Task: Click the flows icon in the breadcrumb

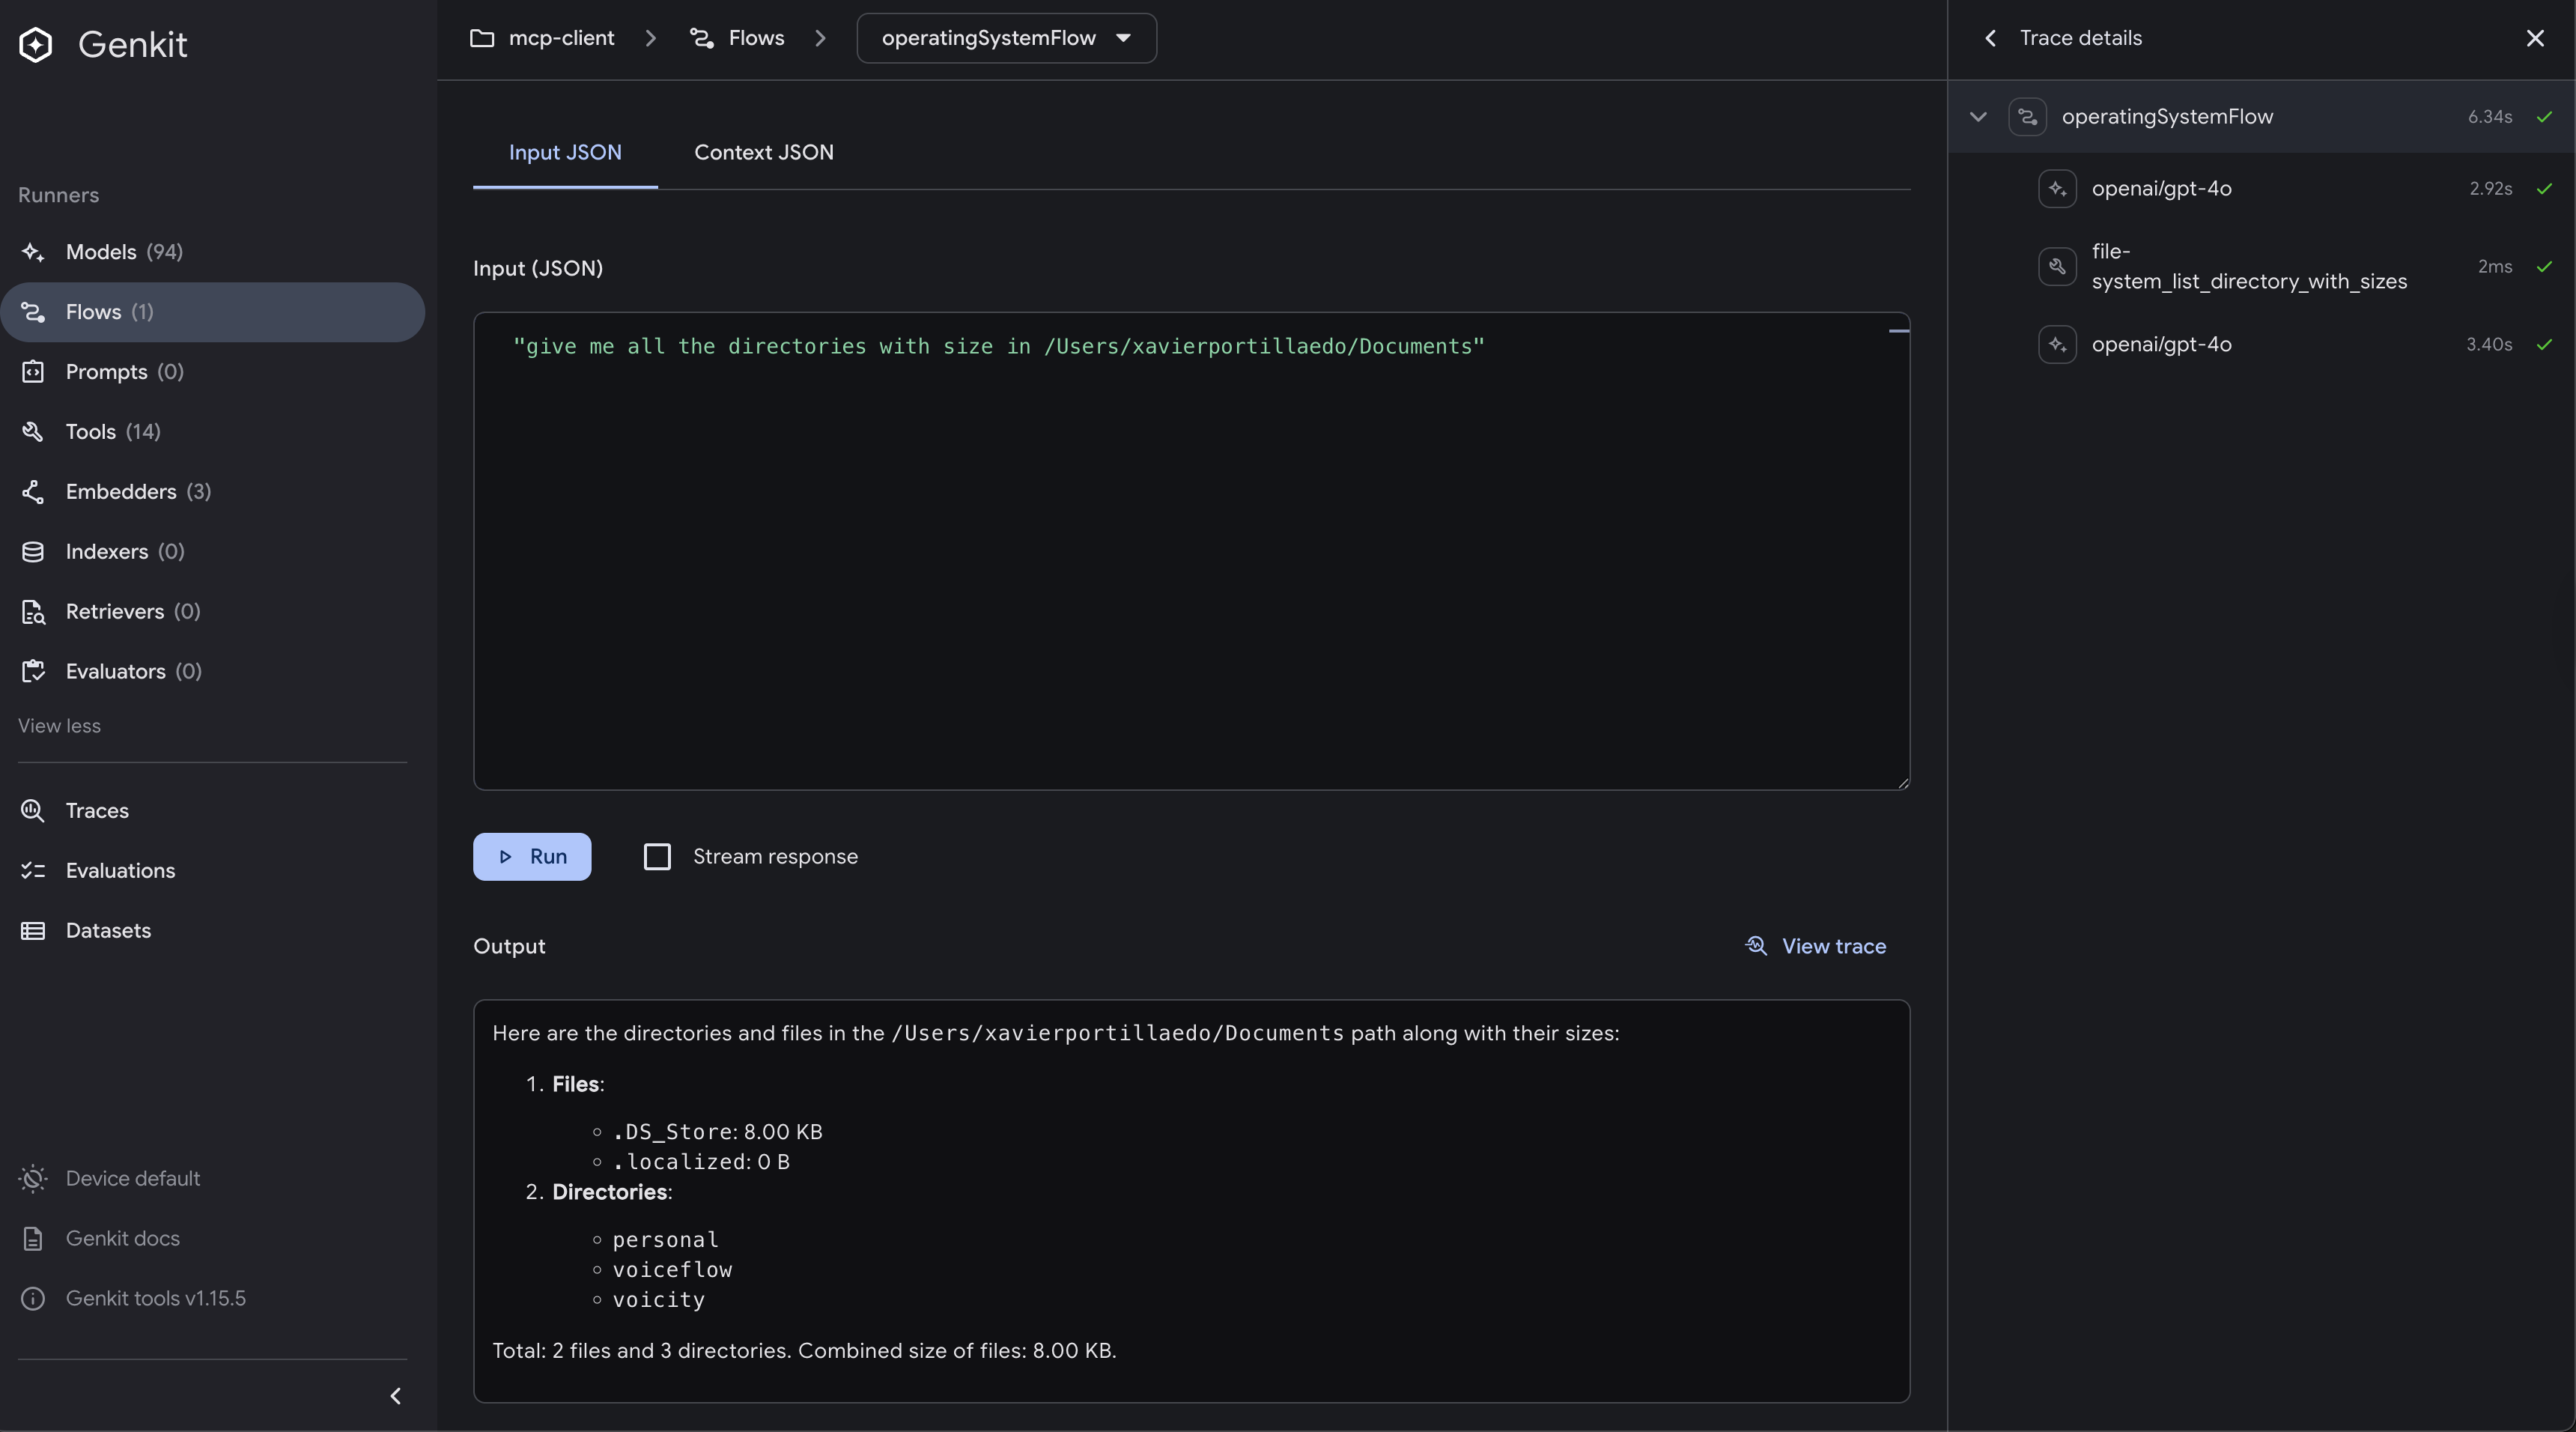Action: [x=702, y=38]
